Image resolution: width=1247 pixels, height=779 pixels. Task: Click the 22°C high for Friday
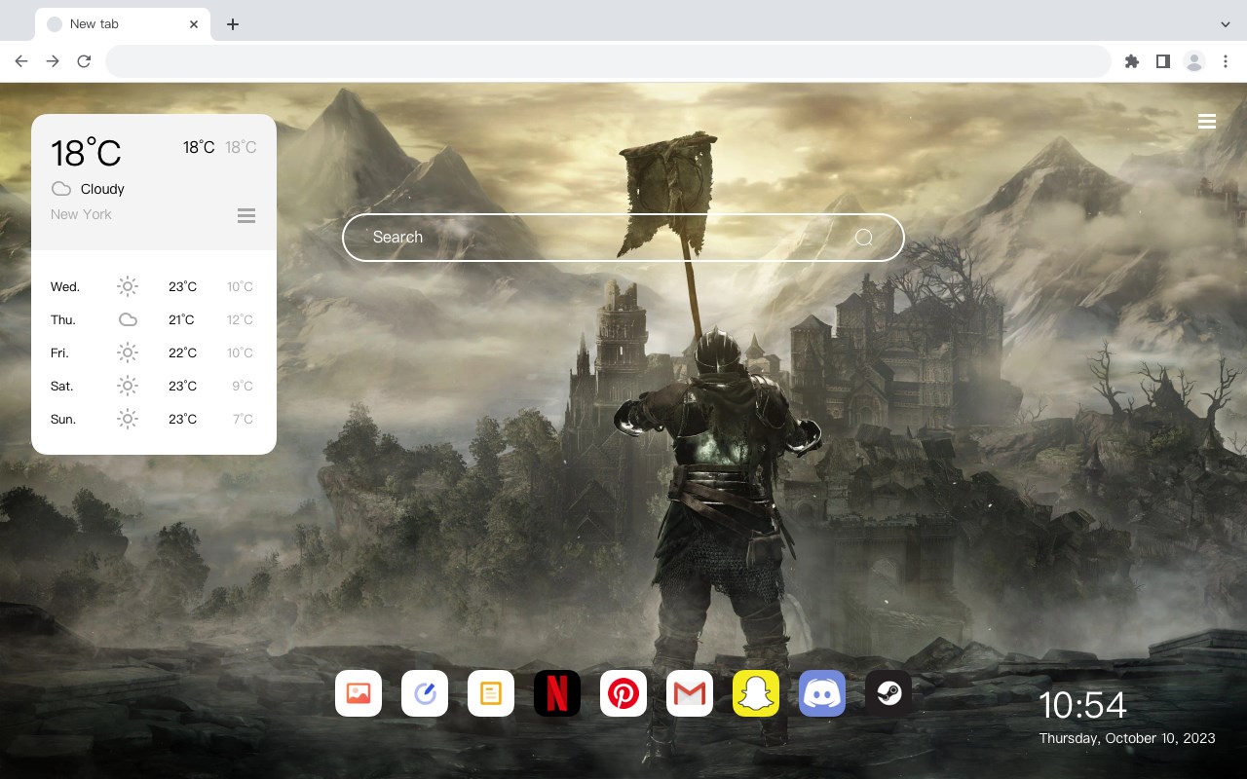182,352
